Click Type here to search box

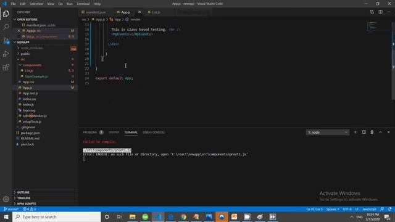tap(56, 216)
